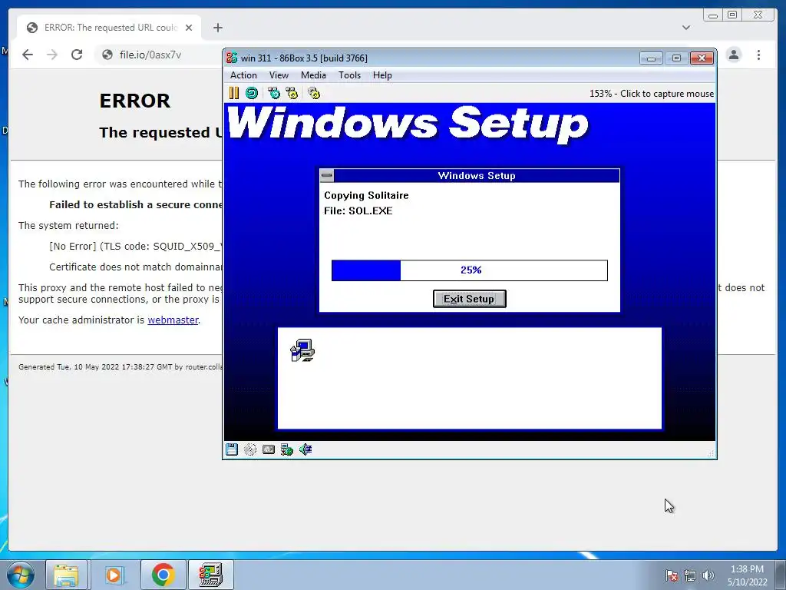Open Chrome three-dot menu
Screen dimensions: 786x590
pos(758,55)
